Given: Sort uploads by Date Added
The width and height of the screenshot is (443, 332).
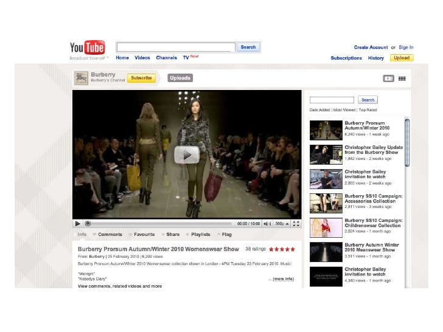Looking at the screenshot, I should 320,110.
